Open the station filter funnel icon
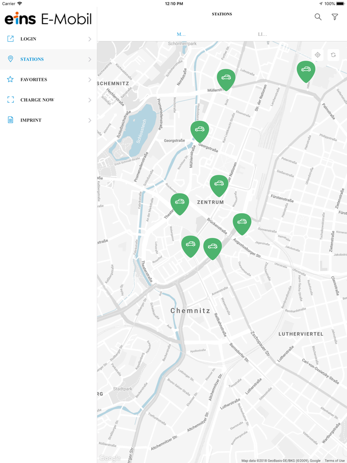Viewport: 347px width, 463px height. tap(335, 17)
